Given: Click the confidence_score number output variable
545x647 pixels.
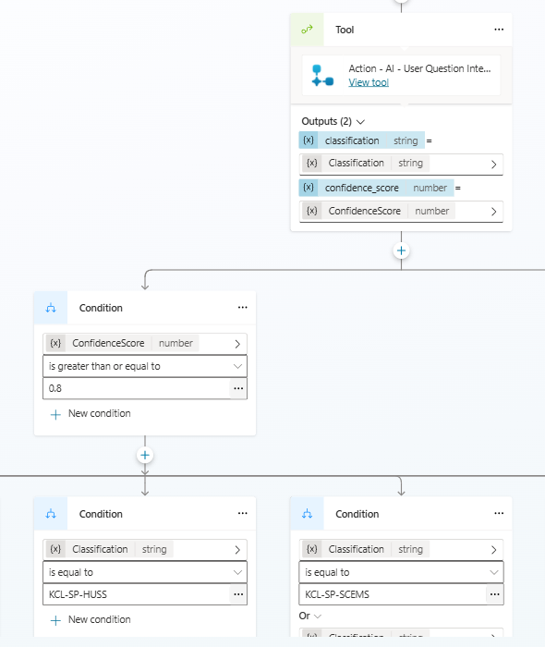Looking at the screenshot, I should 376,188.
